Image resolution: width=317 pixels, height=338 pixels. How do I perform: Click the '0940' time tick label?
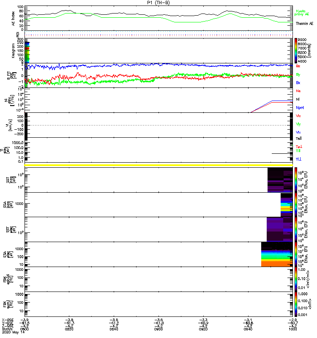tap(248, 329)
